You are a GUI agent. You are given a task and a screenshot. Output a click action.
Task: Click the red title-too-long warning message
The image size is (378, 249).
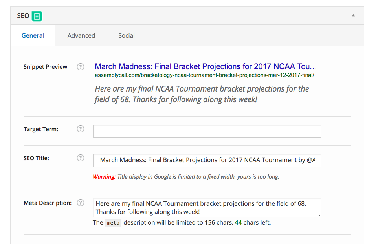pos(186,177)
